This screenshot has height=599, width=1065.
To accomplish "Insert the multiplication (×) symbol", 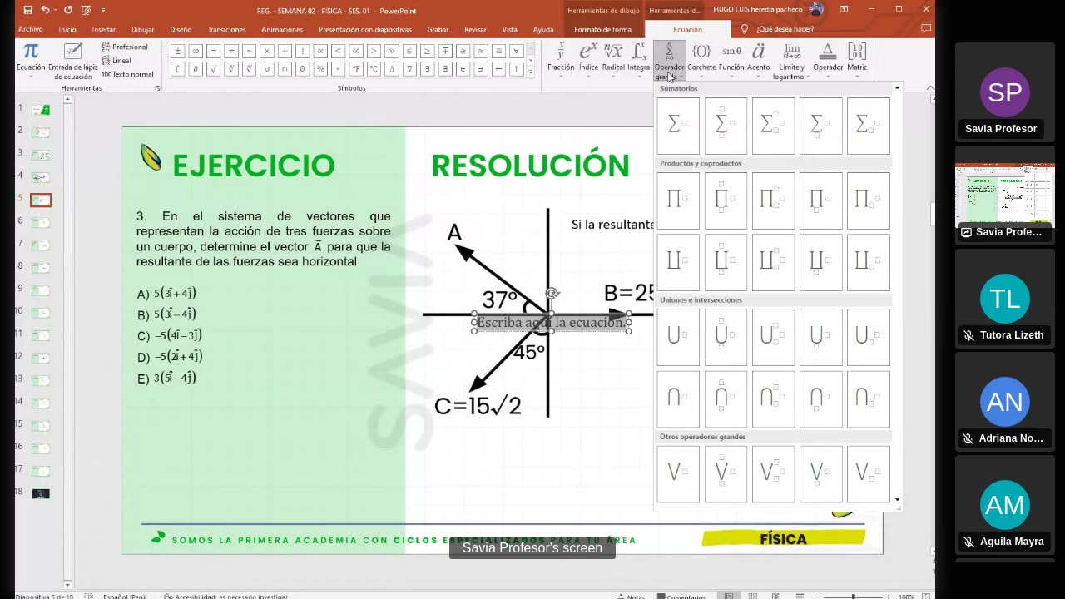I will click(267, 51).
